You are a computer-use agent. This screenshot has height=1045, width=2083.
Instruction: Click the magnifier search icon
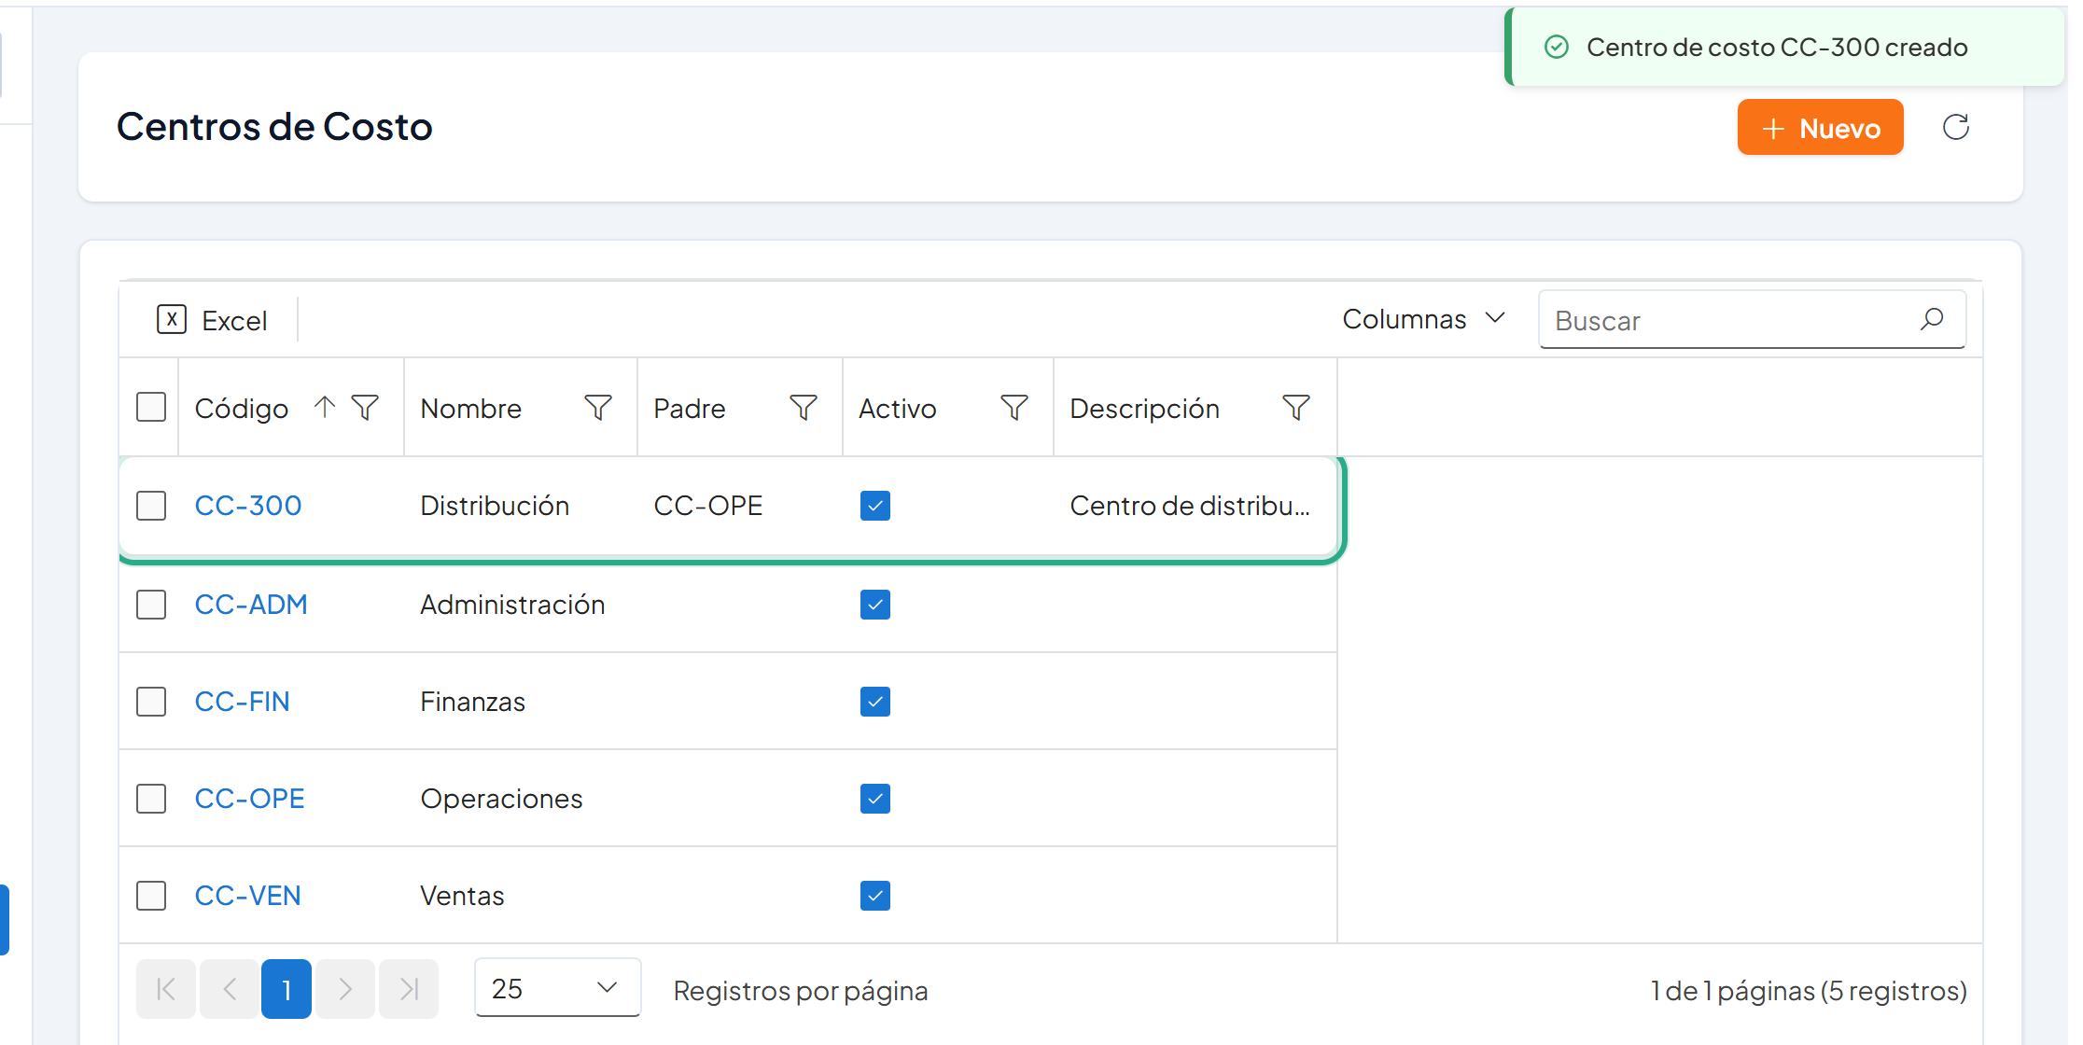pyautogui.click(x=1932, y=319)
